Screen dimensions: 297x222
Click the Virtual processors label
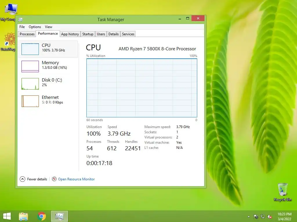(x=158, y=137)
